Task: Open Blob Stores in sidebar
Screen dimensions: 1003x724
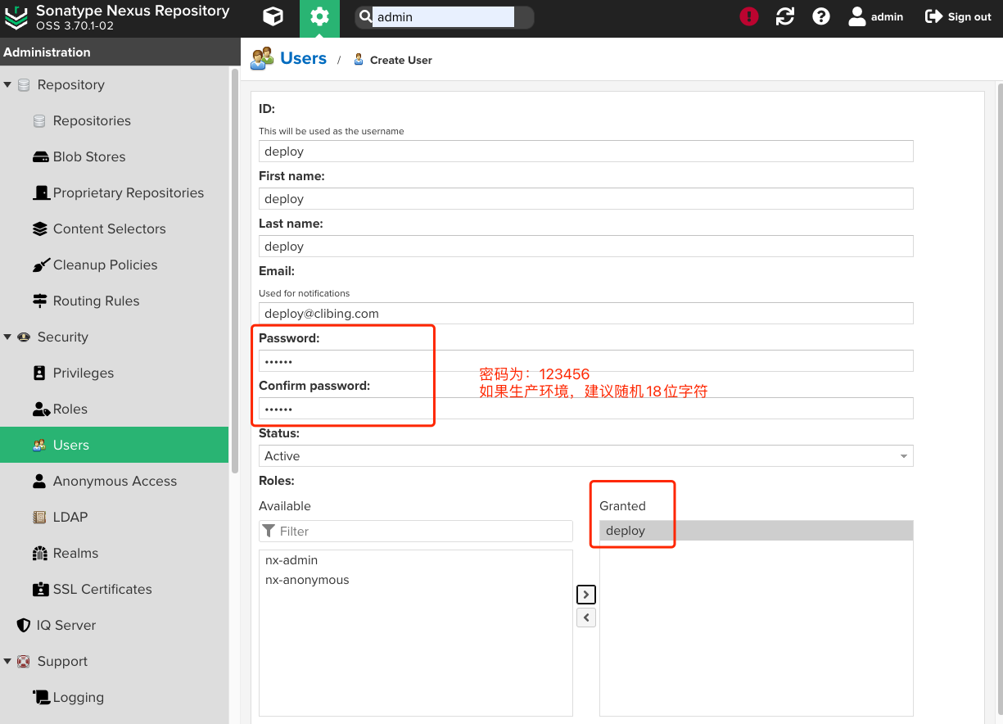Action: click(88, 156)
